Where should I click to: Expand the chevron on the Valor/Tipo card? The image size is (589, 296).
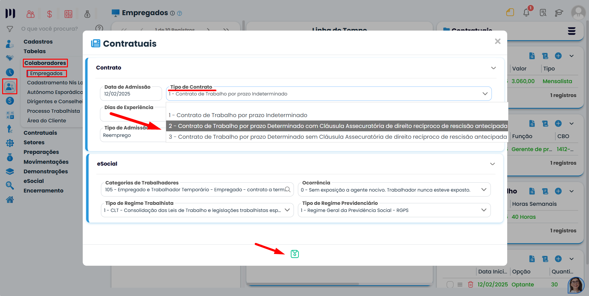[571, 56]
